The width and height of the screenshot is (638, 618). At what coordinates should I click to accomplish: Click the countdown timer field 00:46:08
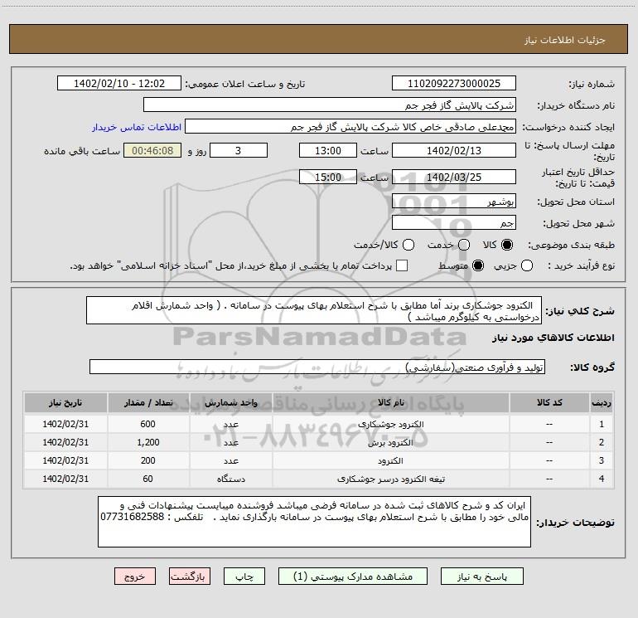[x=152, y=150]
